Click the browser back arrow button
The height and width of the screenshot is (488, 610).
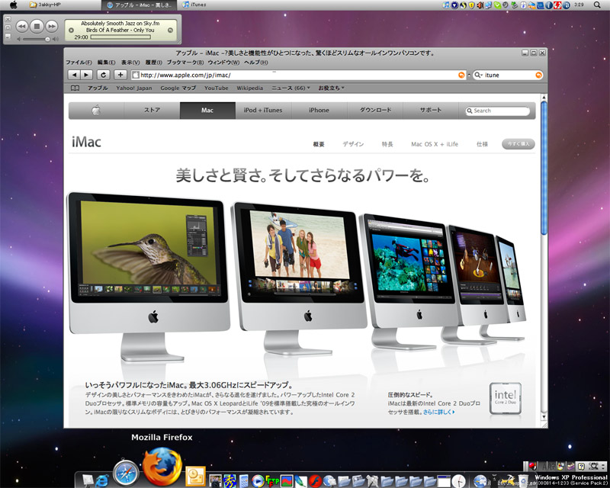pos(74,75)
